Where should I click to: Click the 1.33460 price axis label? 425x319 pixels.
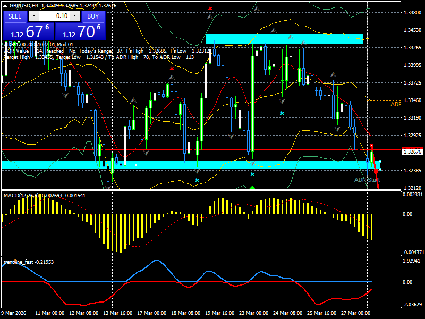pyautogui.click(x=413, y=100)
